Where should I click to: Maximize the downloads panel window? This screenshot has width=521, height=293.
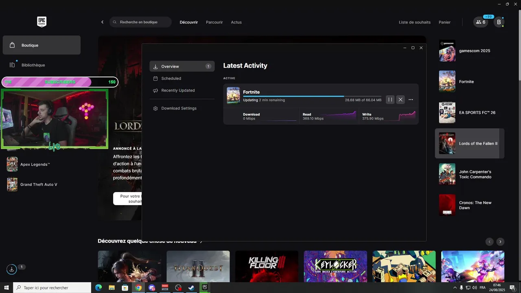(413, 48)
